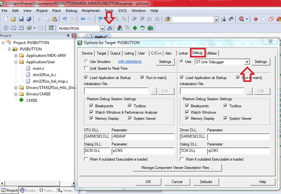Image resolution: width=281 pixels, height=194 pixels.
Task: Toggle Warn if outdated Executable on simulator side
Action: click(x=86, y=159)
